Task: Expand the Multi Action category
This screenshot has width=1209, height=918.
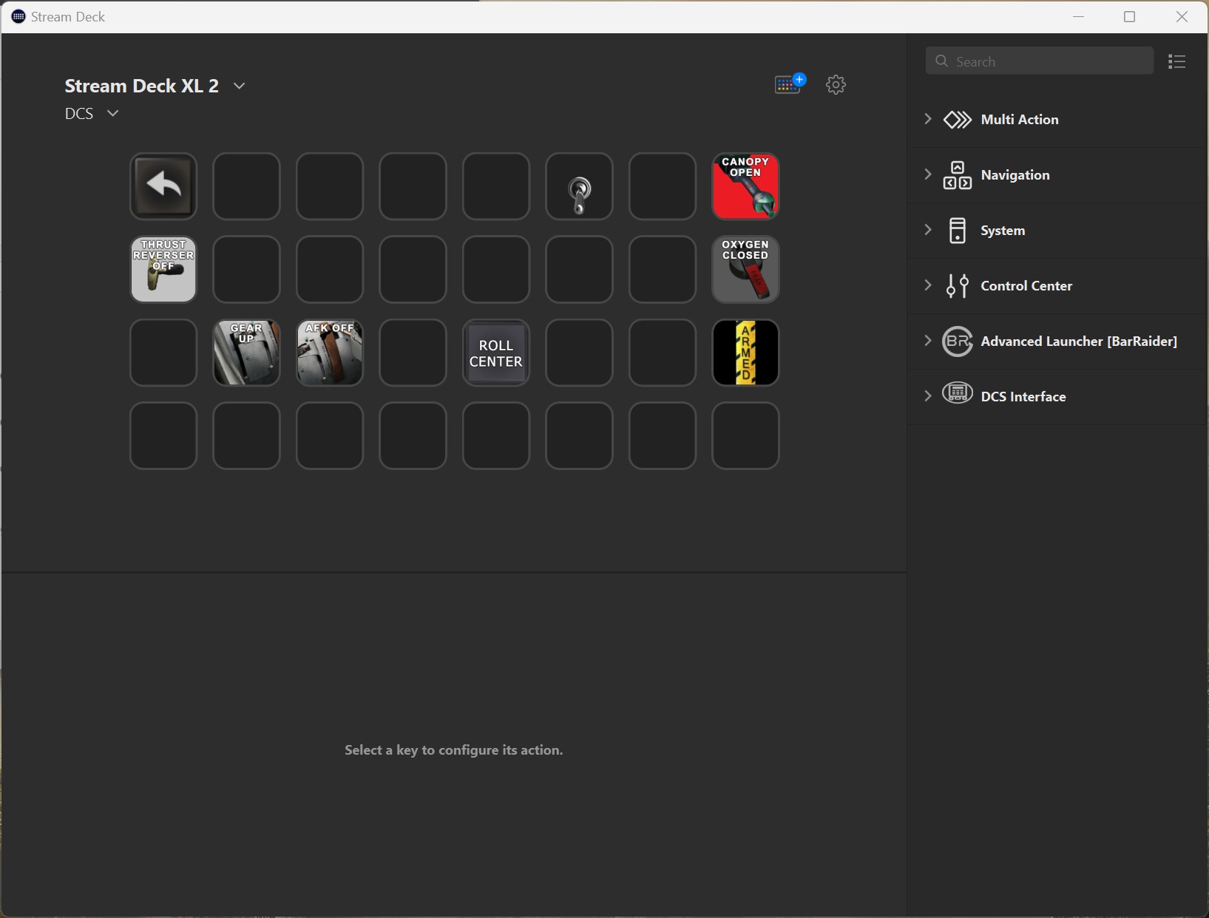Action: (x=1019, y=120)
